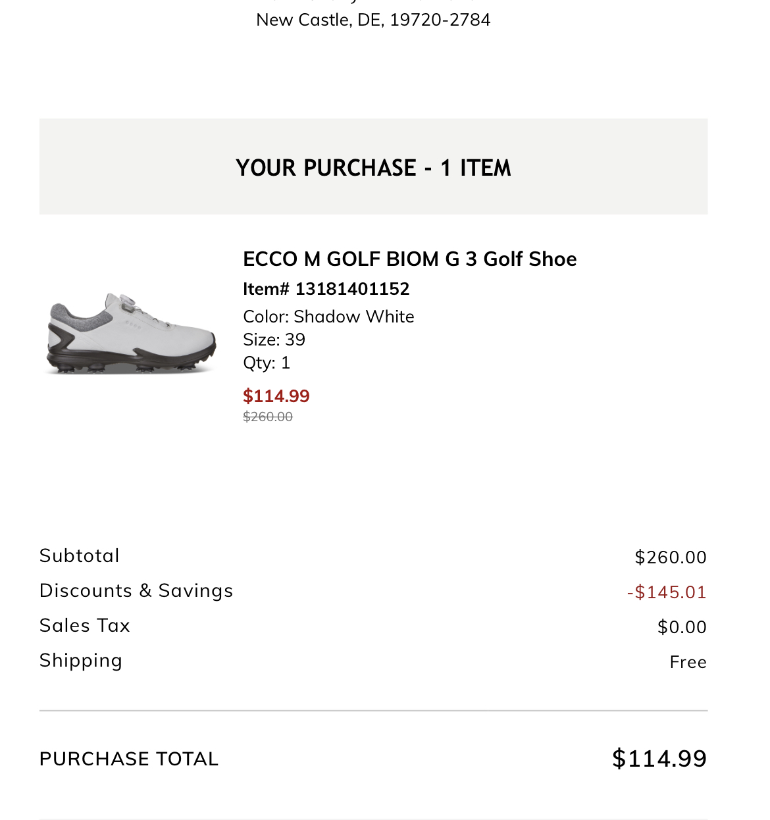
Task: Open the ECCO M GOLF BIOM G 3 title
Action: [x=409, y=259]
